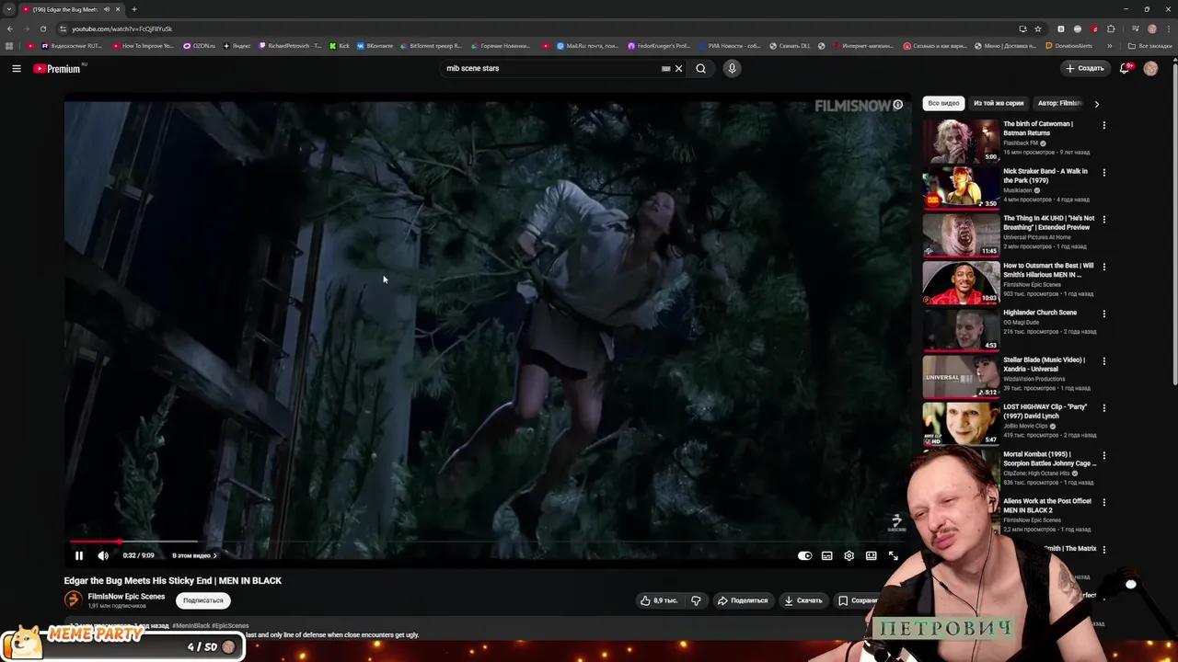1178x662 pixels.
Task: Open the Все закладки folder
Action: [x=1150, y=46]
